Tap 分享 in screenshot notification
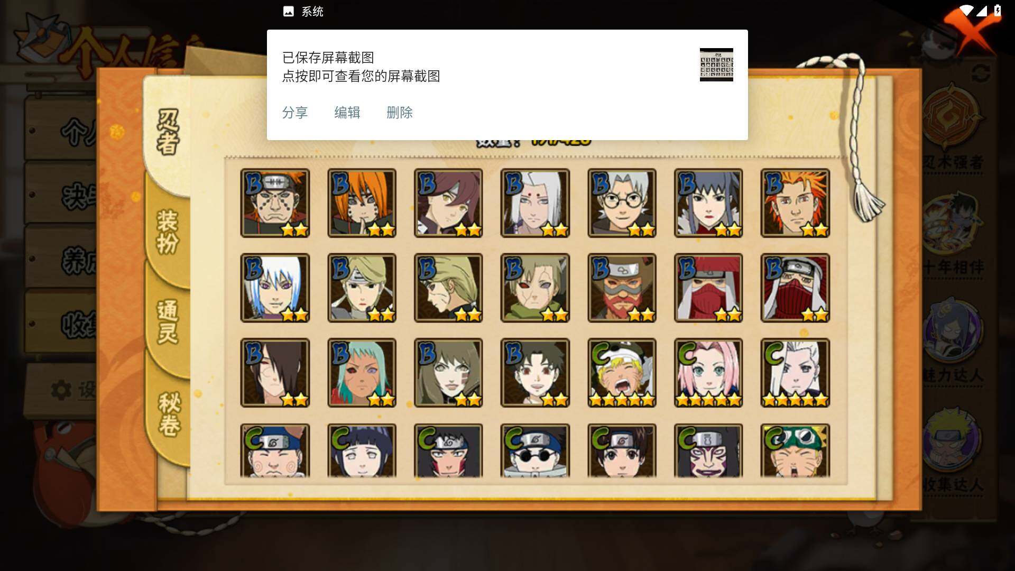 (x=295, y=113)
